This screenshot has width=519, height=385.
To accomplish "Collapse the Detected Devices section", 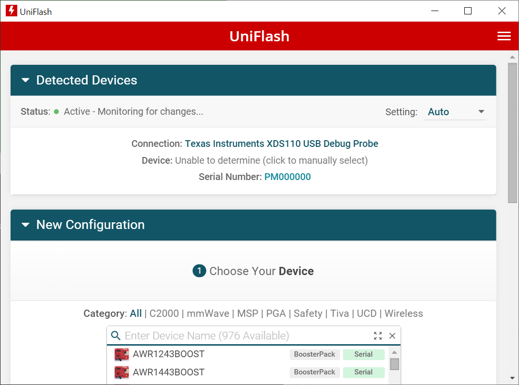I will (25, 80).
